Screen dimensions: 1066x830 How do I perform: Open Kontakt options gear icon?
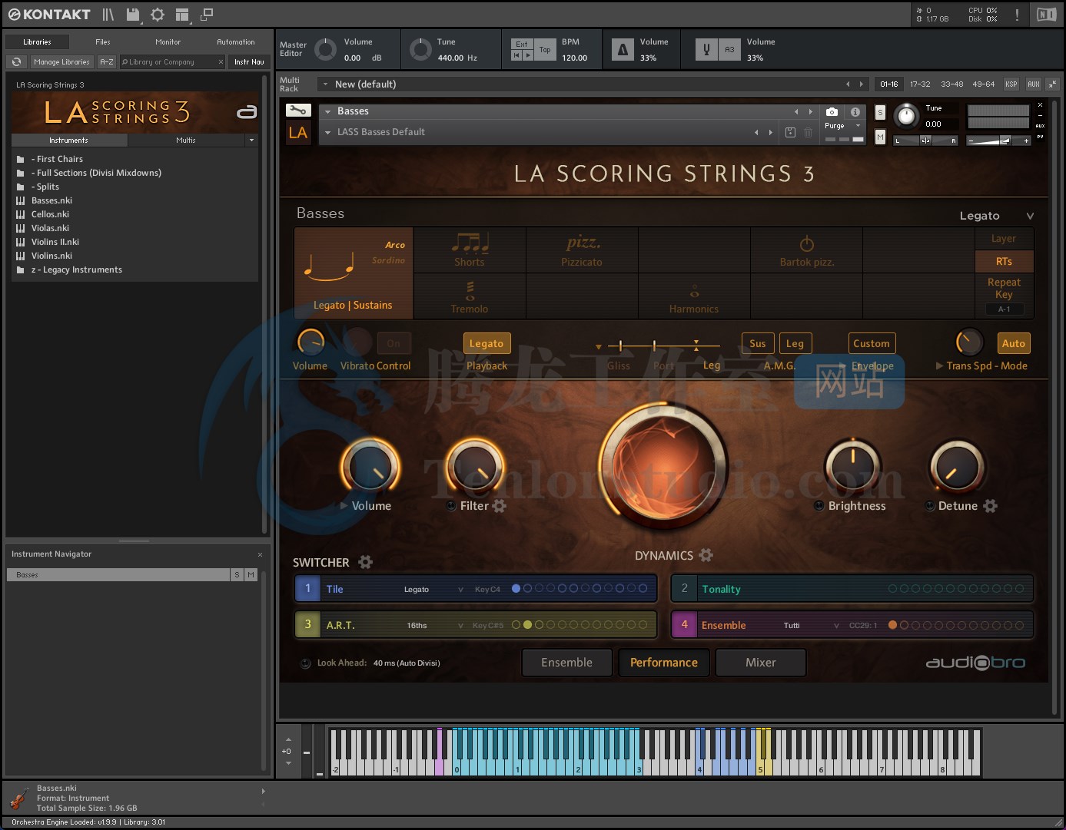pos(158,15)
